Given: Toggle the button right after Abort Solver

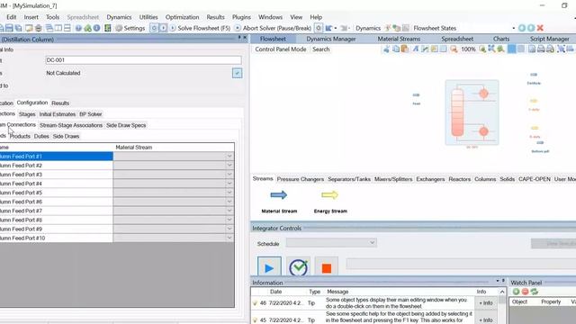Looking at the screenshot, I should point(319,28).
